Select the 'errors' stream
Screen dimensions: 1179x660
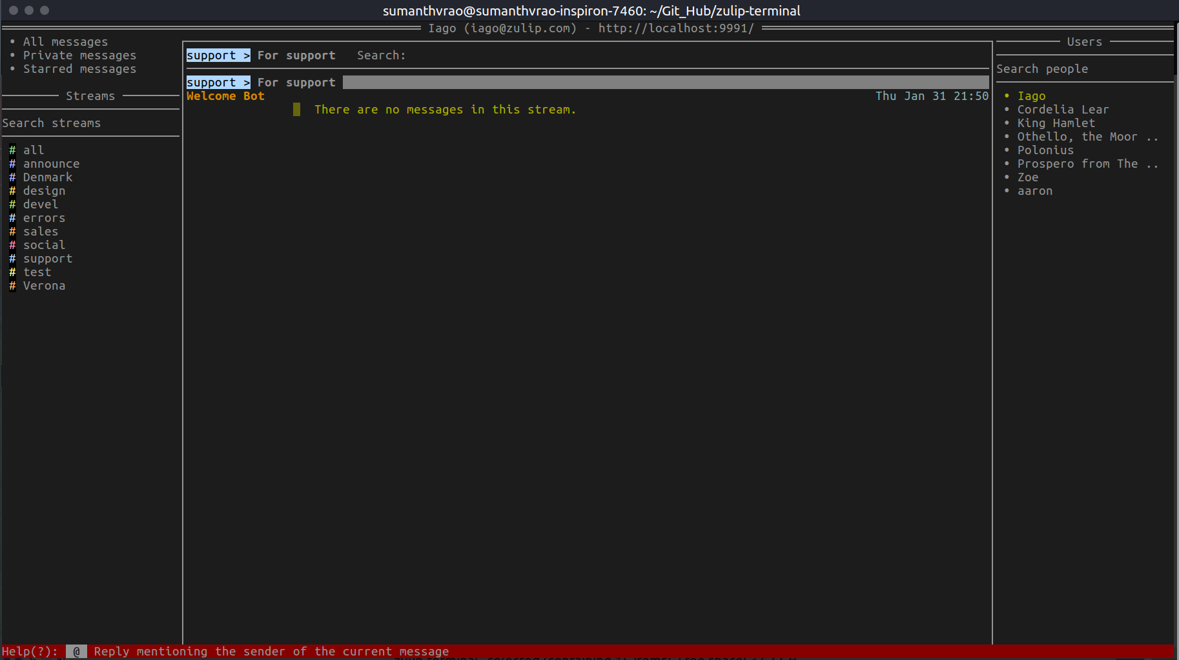point(44,218)
